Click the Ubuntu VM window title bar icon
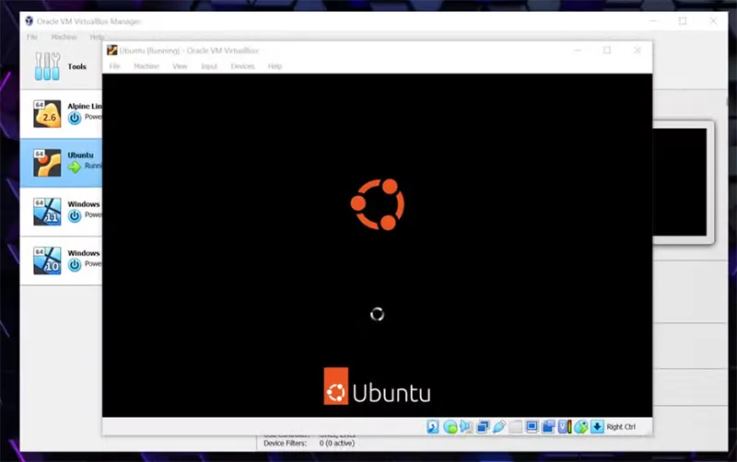 tap(111, 50)
